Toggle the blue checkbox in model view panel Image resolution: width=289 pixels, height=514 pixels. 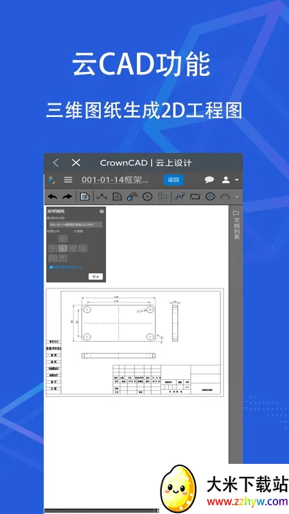pyautogui.click(x=51, y=267)
